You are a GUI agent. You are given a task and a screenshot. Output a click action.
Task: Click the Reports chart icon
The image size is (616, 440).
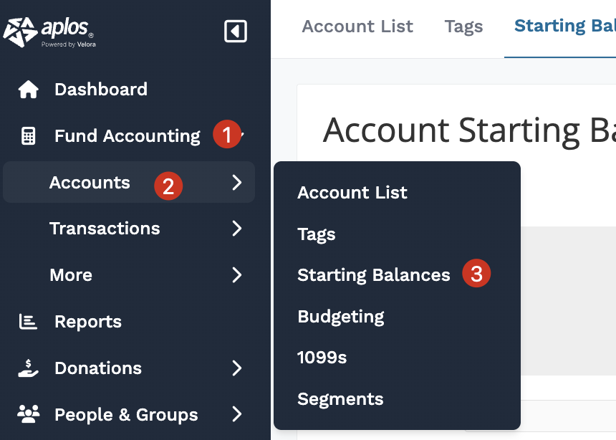[29, 322]
